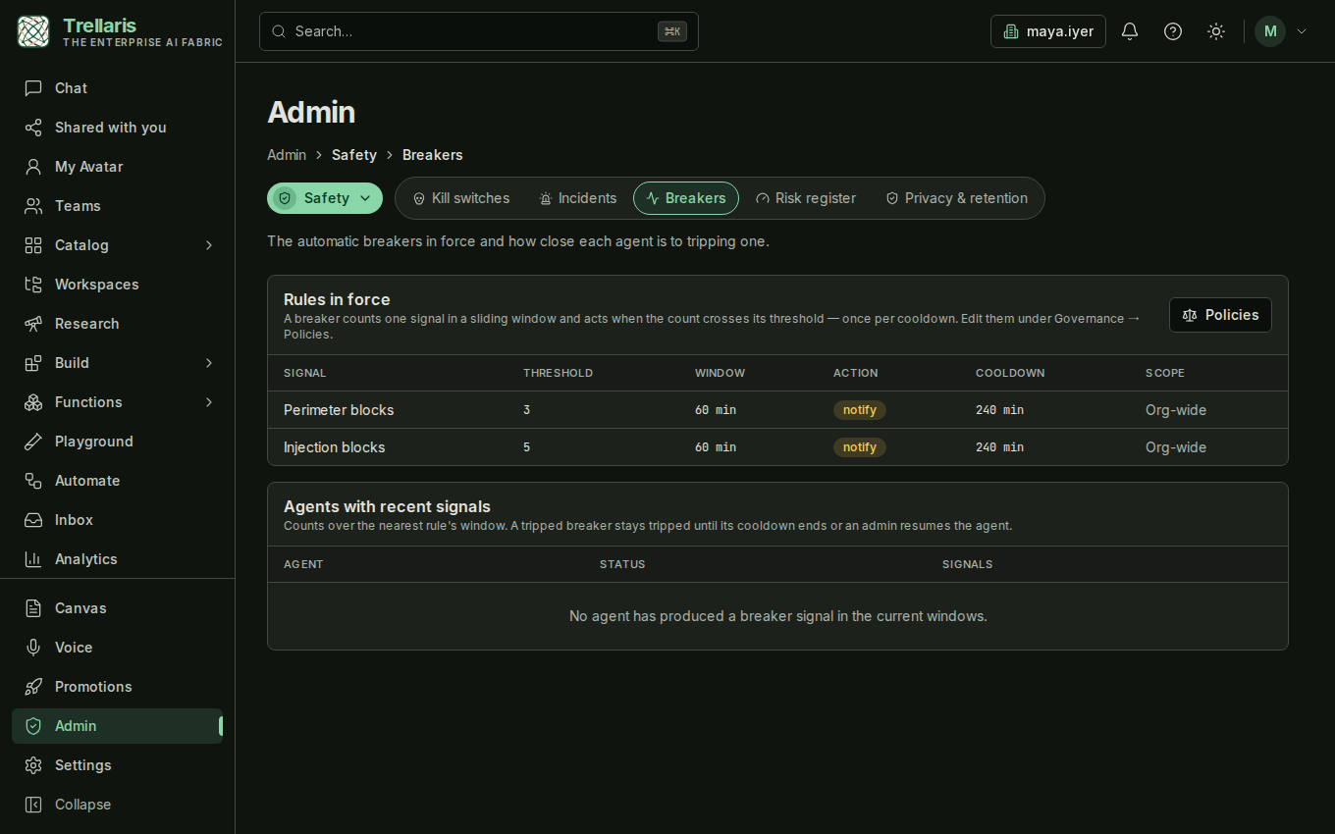Image resolution: width=1335 pixels, height=834 pixels.
Task: Open the Voice section
Action: 117,648
